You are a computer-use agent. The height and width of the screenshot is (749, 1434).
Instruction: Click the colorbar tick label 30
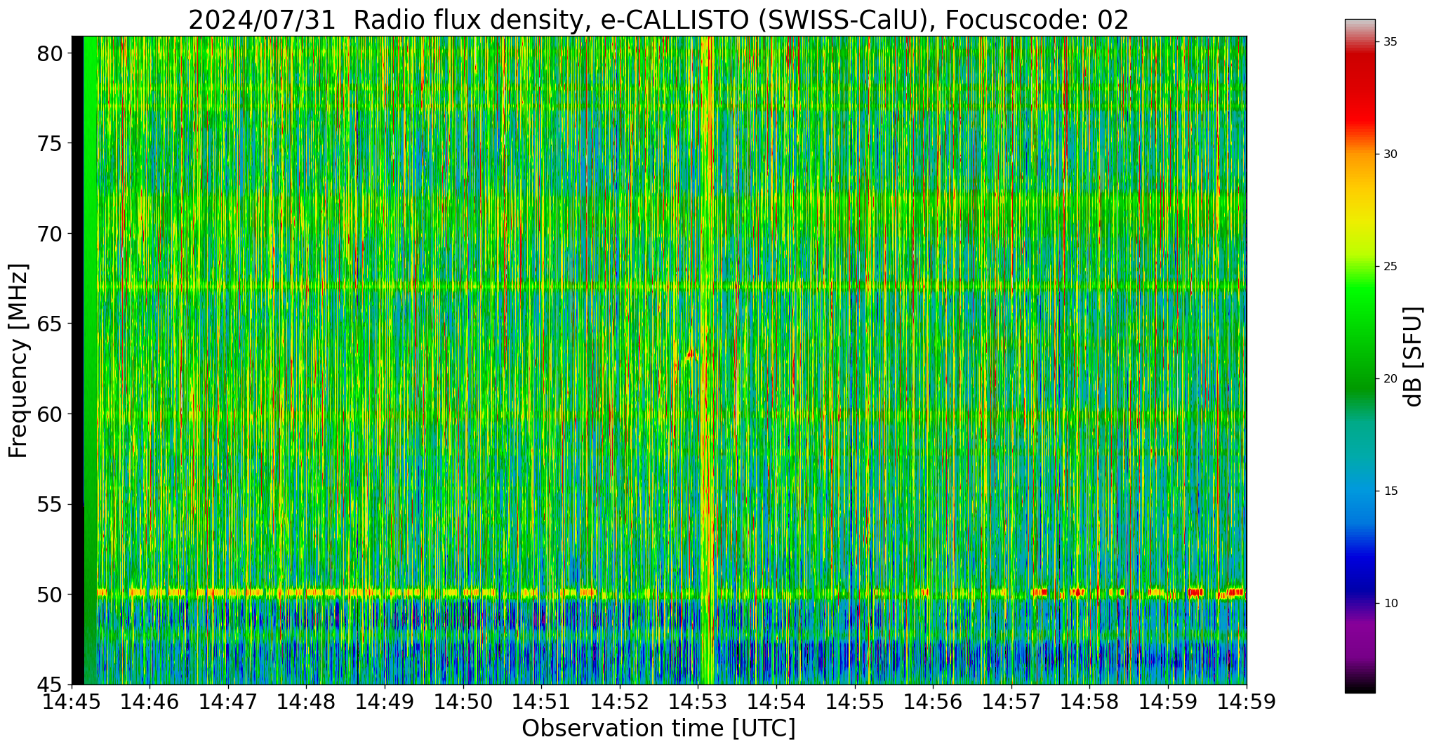pyautogui.click(x=1390, y=154)
